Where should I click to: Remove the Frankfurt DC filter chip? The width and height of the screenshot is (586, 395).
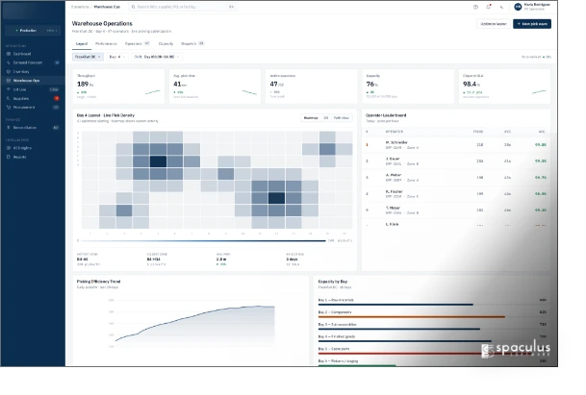pyautogui.click(x=99, y=57)
